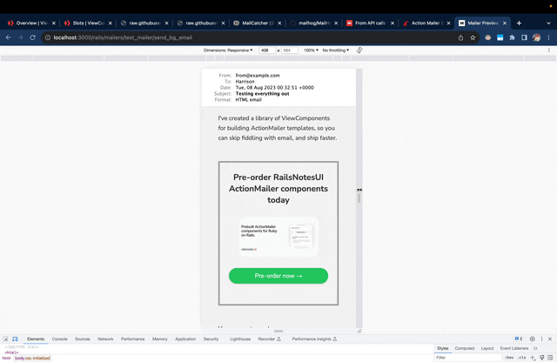Activate the inspect element picker

pyautogui.click(x=5, y=339)
